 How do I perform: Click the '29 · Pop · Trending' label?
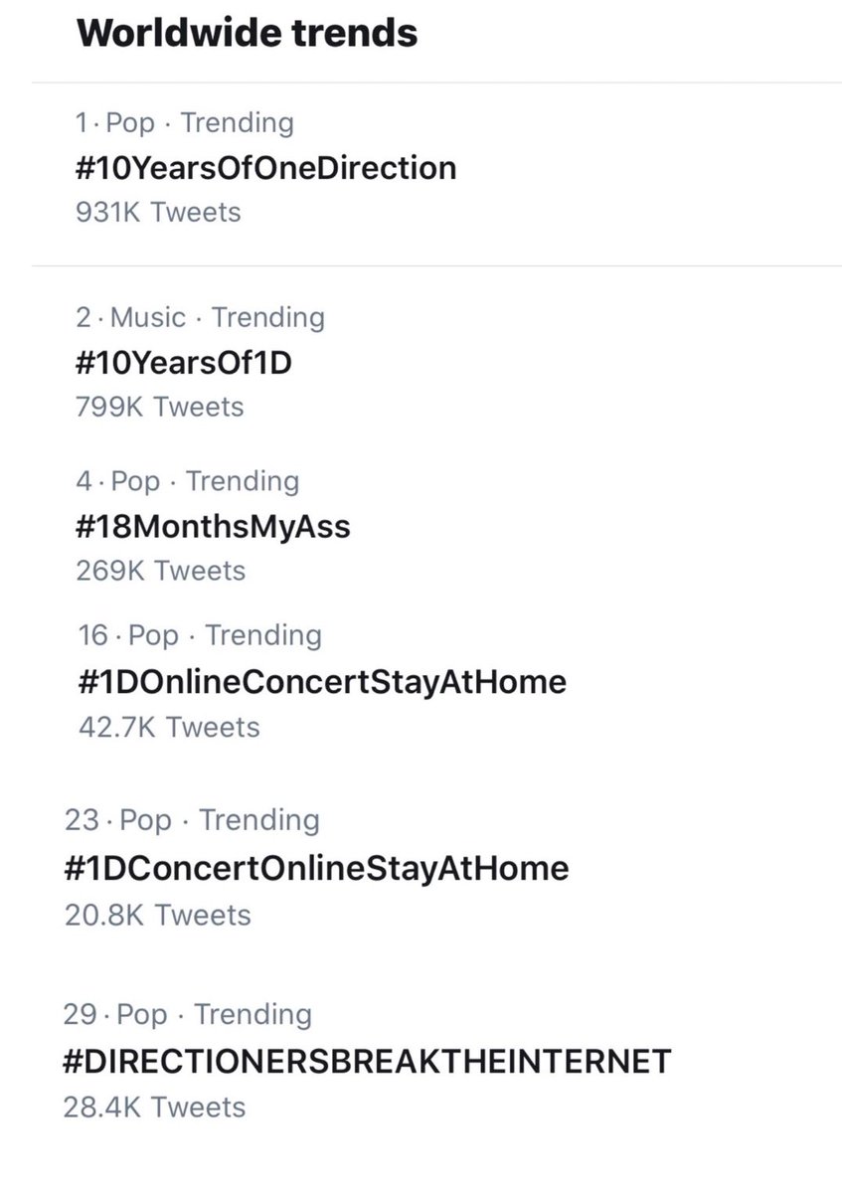pos(187,1014)
